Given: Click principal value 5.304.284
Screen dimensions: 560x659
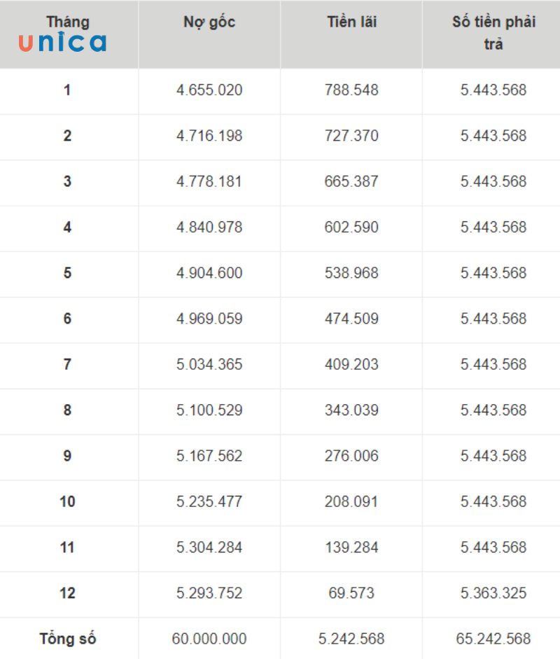Looking at the screenshot, I should click(x=209, y=547).
